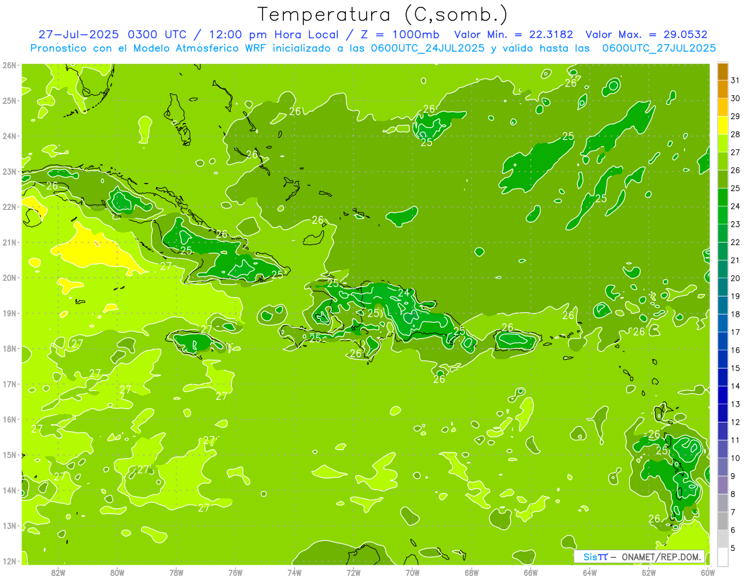
Task: Select the "0600UTC_24JUL2025" initialization time
Action: [429, 48]
